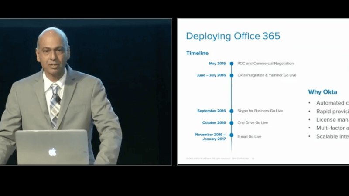Click the Rapid provisioning bullet point
Screen dimensions: 349x196
[332, 111]
